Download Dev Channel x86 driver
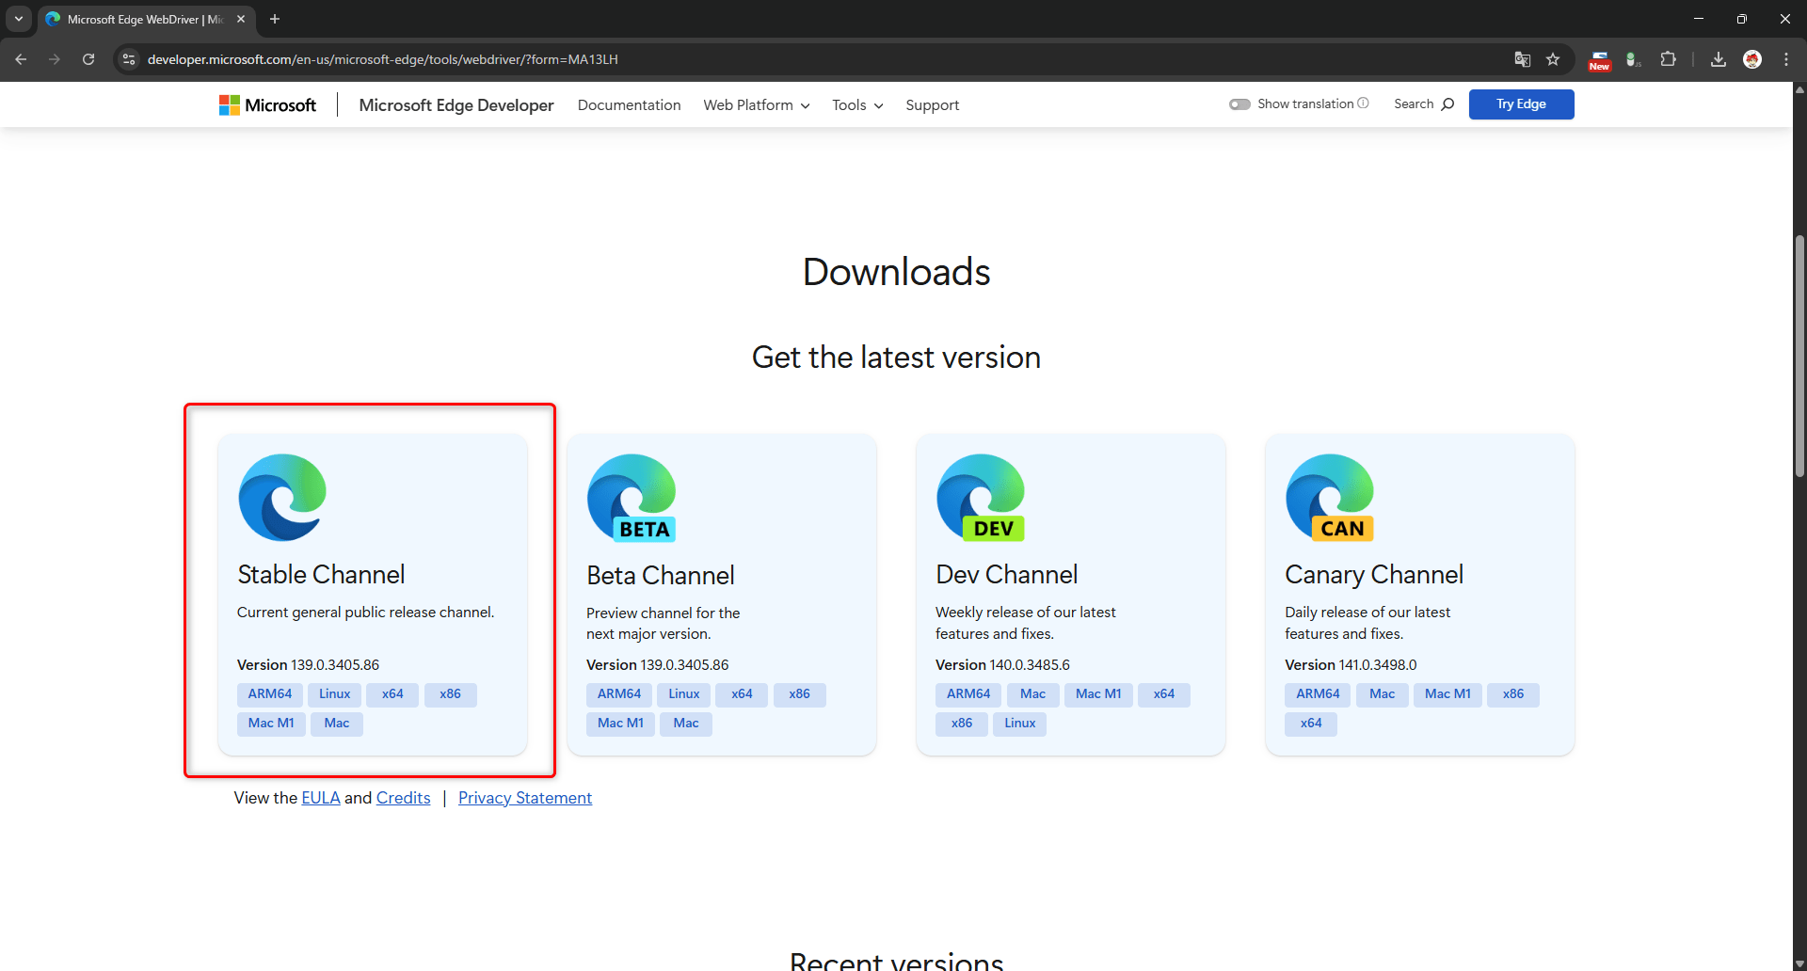The image size is (1807, 971). coord(962,724)
